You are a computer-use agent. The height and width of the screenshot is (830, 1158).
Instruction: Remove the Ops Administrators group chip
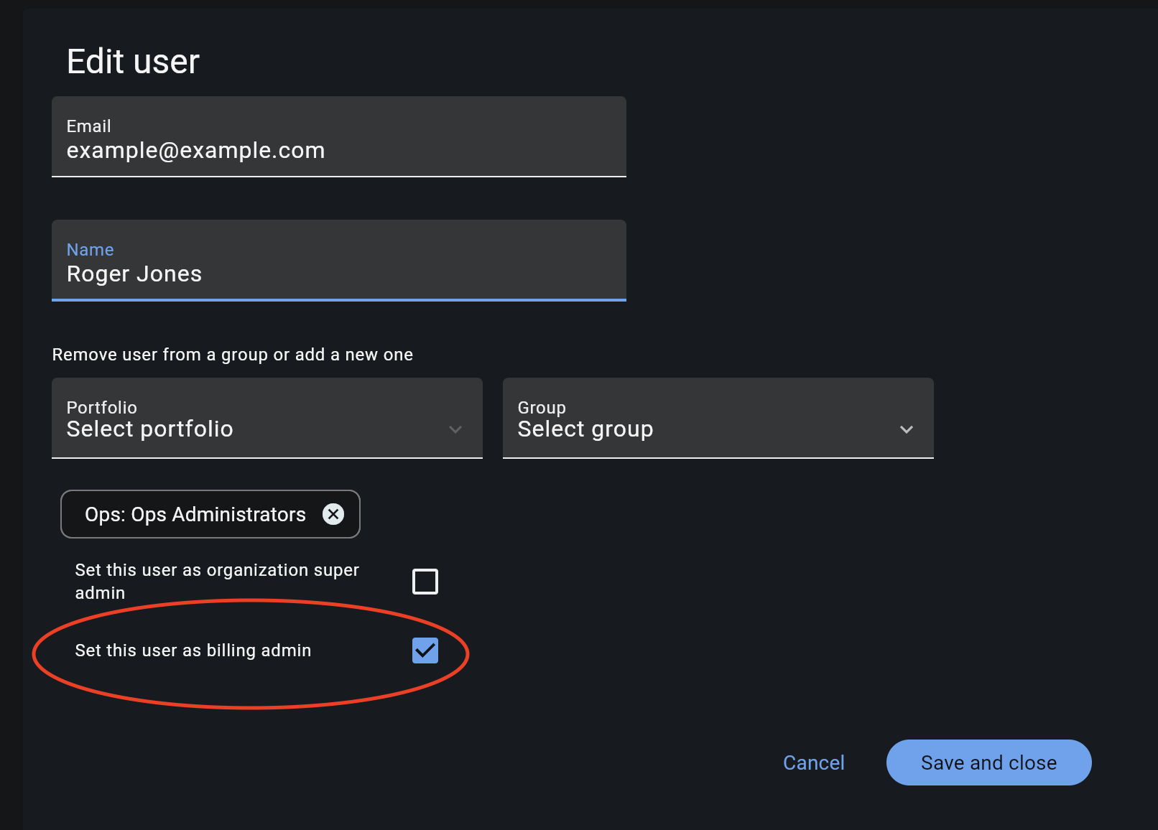coord(333,514)
